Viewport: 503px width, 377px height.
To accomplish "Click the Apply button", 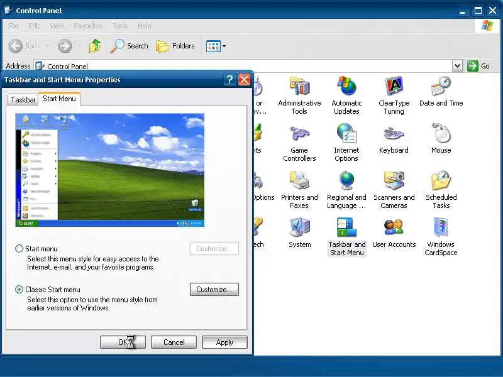I will (224, 342).
